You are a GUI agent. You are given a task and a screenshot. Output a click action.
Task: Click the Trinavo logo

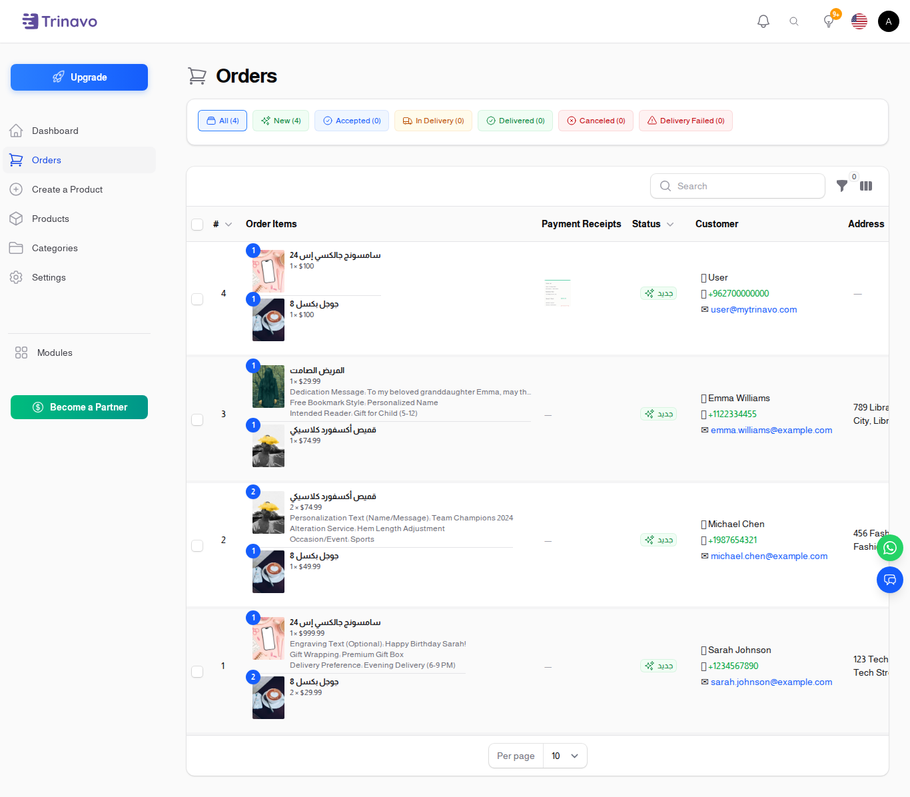(59, 21)
